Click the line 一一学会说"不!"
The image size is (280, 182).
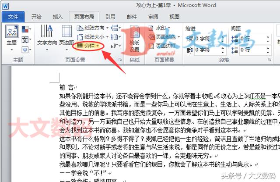coord(84,173)
